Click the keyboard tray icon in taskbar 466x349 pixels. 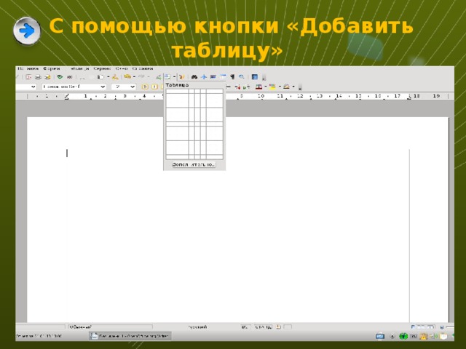380,337
